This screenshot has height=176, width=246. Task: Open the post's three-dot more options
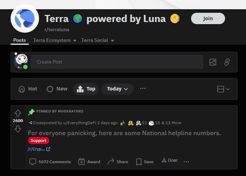186,162
